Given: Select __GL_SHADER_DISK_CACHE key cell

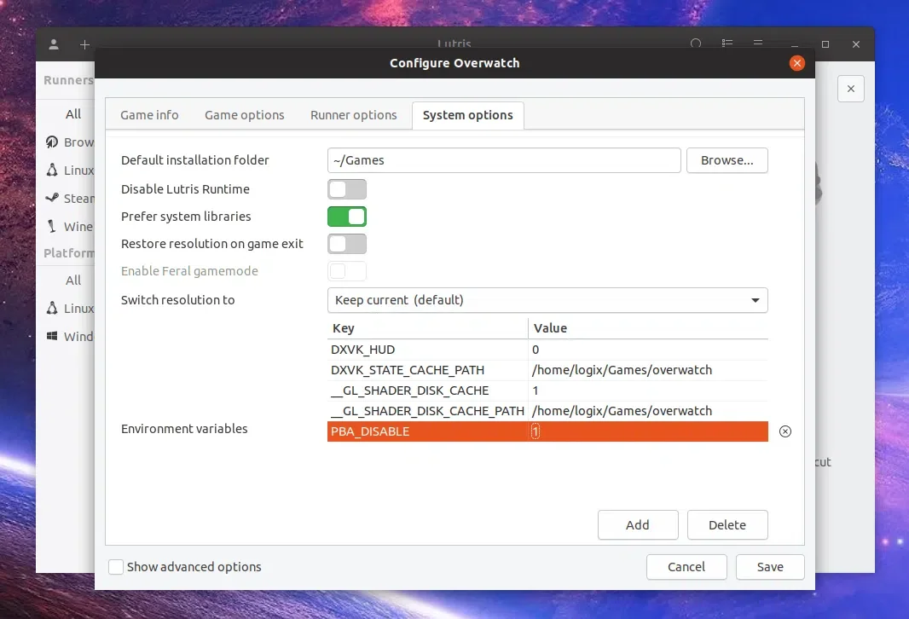Looking at the screenshot, I should click(x=428, y=390).
